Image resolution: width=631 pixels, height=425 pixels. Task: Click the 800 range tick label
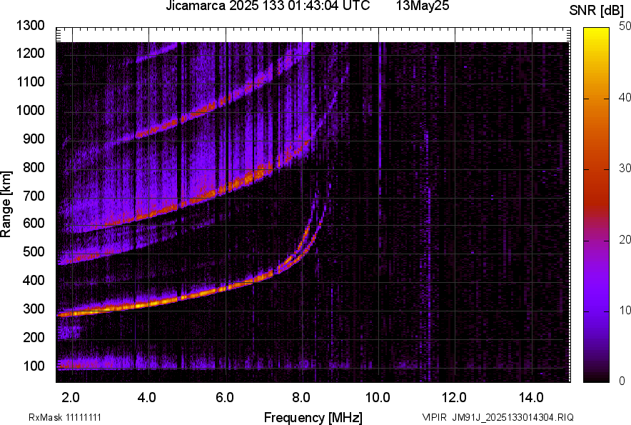pyautogui.click(x=34, y=167)
